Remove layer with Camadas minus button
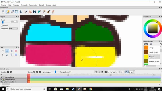The image size is (162, 91). (11, 72)
